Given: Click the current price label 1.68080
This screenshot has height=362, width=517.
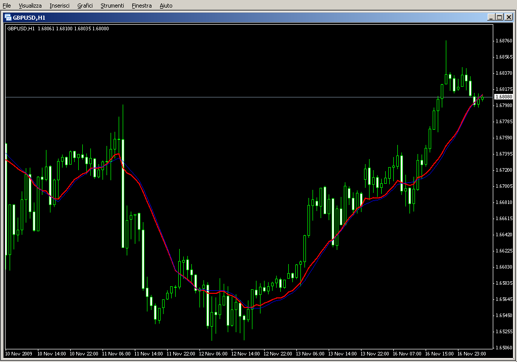Looking at the screenshot, I should pos(504,97).
